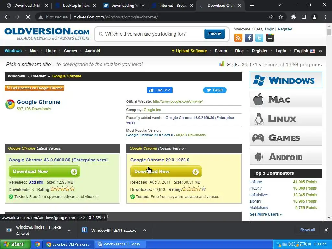The width and height of the screenshot is (332, 249).
Task: Click the green Download Now button for Chrome 46
Action: (x=44, y=171)
